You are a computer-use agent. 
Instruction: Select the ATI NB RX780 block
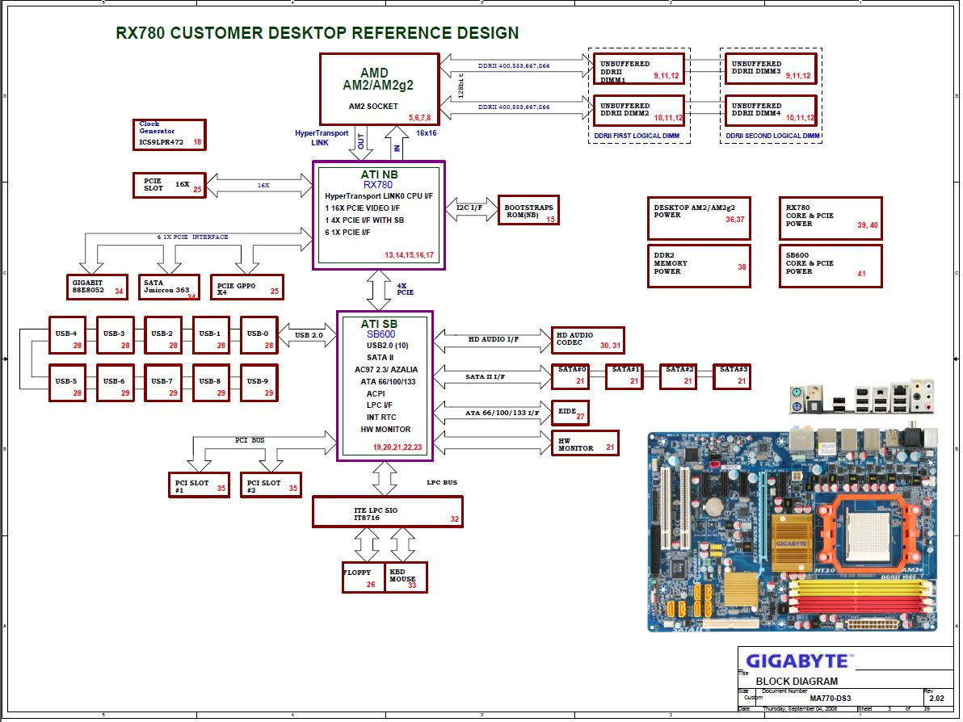(x=379, y=216)
